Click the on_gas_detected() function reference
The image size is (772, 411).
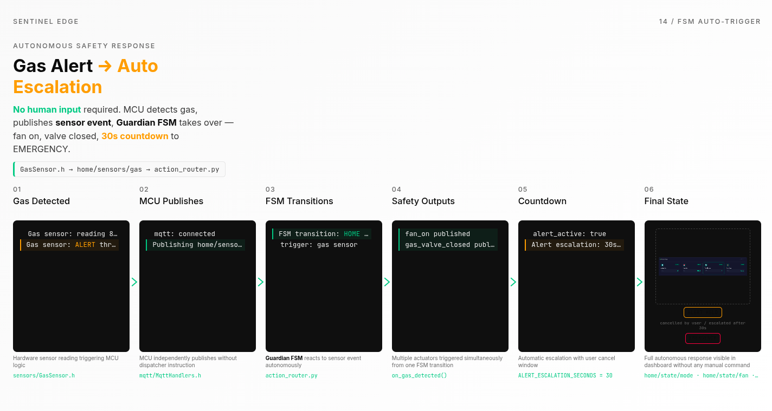pyautogui.click(x=420, y=375)
